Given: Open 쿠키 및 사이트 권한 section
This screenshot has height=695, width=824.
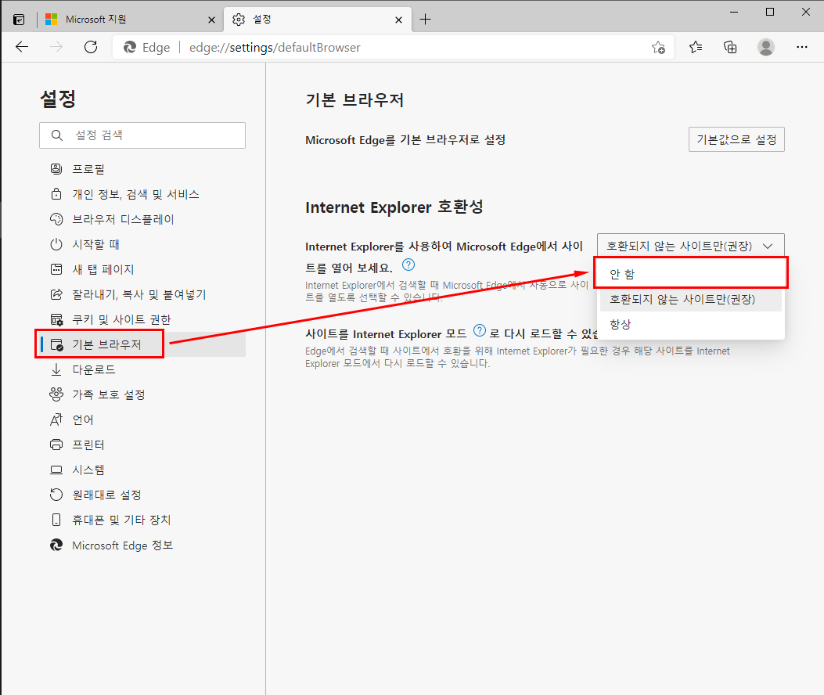Looking at the screenshot, I should point(142,319).
